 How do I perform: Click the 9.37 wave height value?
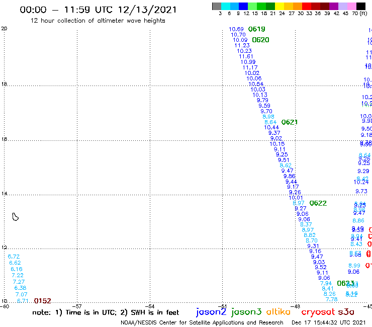pos(274,133)
